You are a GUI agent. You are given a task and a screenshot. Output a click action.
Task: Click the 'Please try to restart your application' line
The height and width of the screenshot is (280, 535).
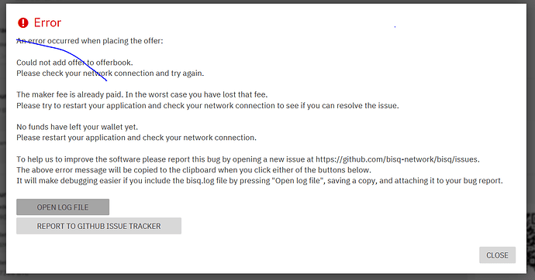click(208, 105)
